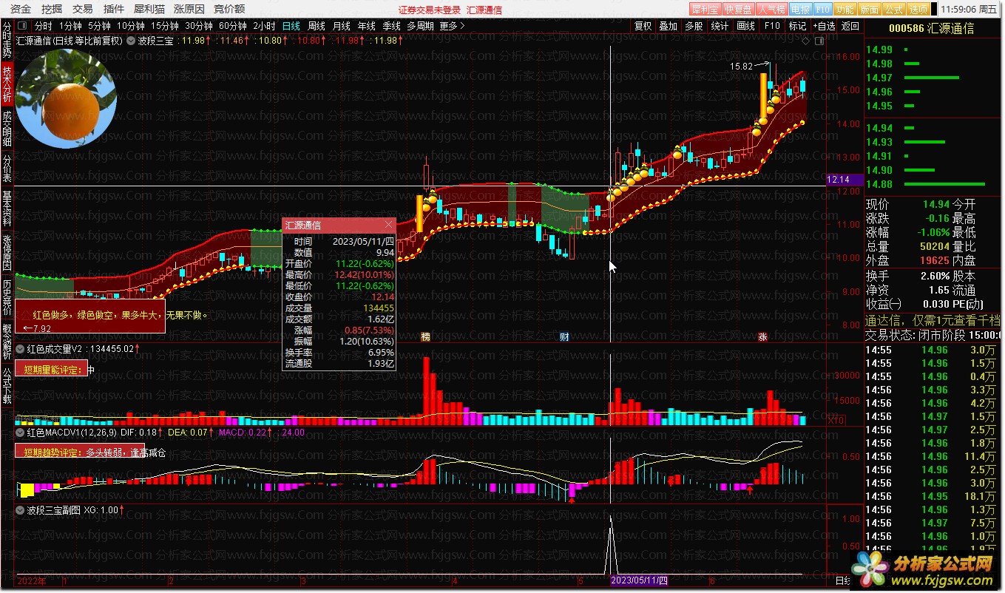
Task: Click the 财 event marker on chart
Action: [x=564, y=336]
